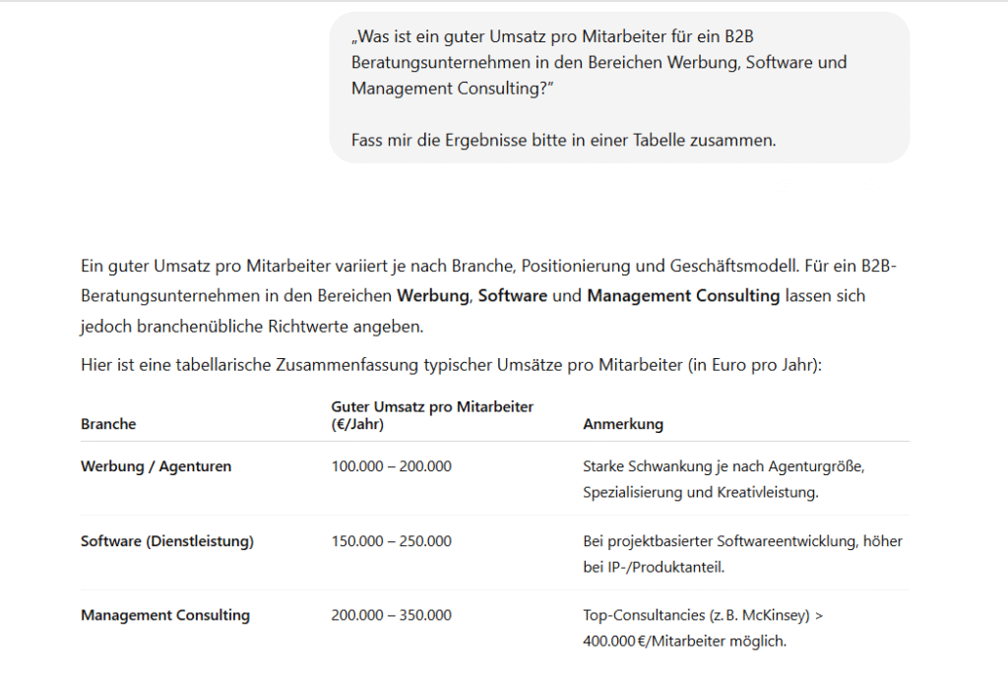Click bold 'Management Consulting' in the intro paragraph
The image size is (1008, 673).
pos(683,296)
